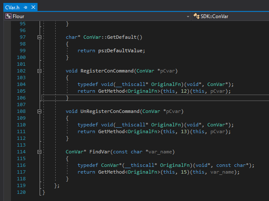Close the CVar.h tab
Screen dimensions: 269x201
(x=33, y=8)
